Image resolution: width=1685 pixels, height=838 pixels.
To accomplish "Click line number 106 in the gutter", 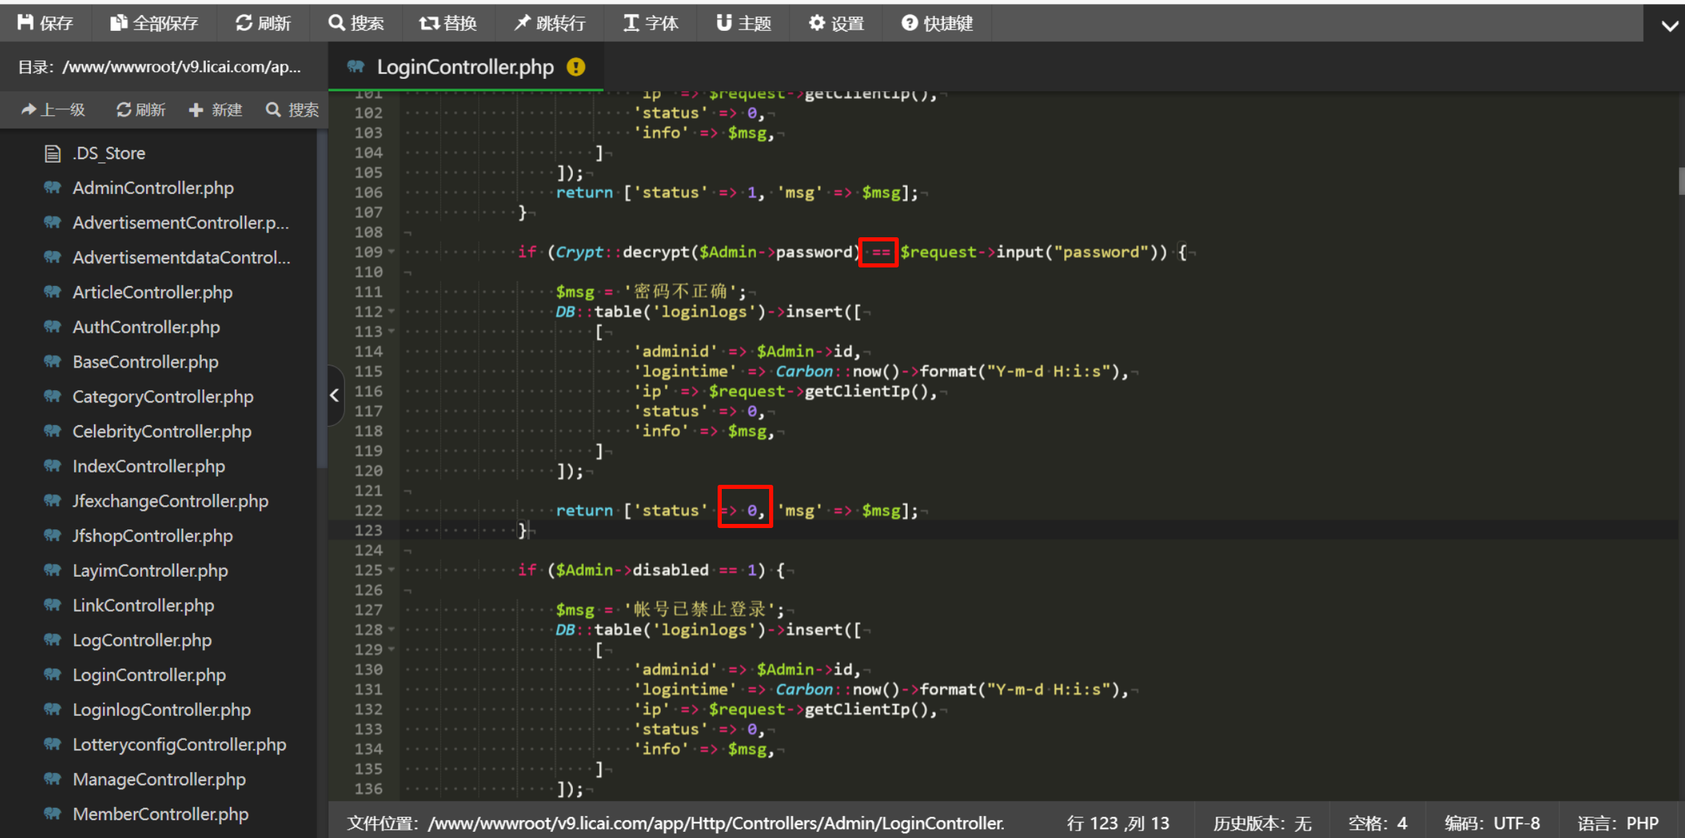I will pyautogui.click(x=368, y=193).
